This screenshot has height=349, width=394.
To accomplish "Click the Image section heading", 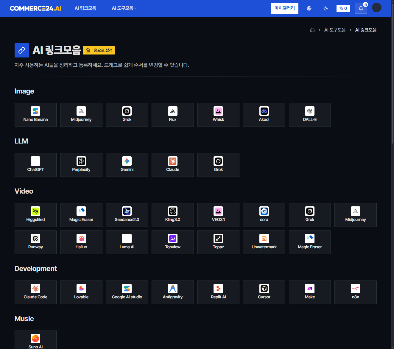I will click(24, 91).
